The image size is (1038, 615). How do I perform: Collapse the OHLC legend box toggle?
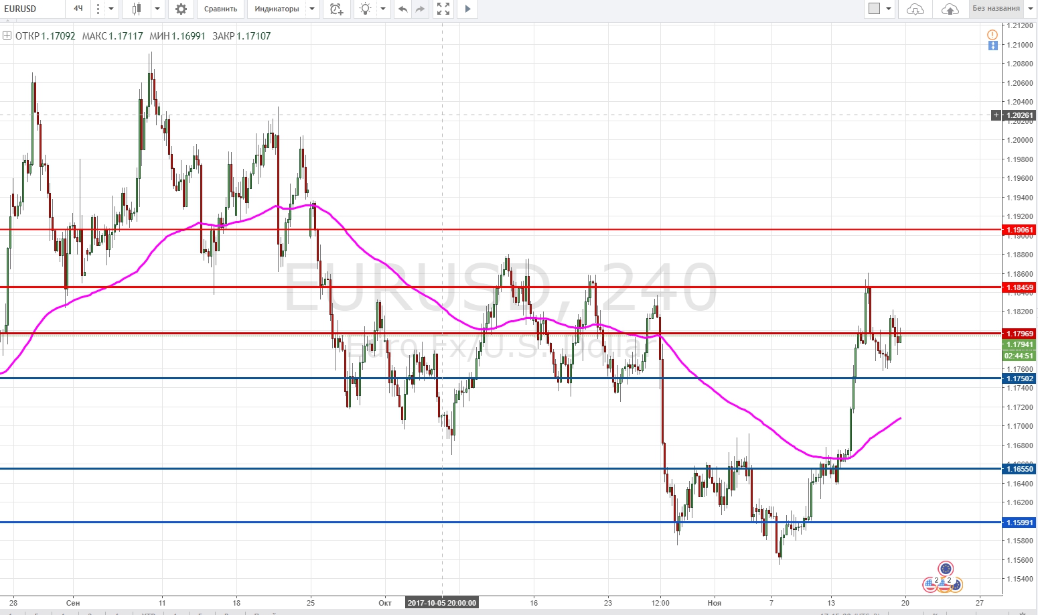click(x=7, y=36)
